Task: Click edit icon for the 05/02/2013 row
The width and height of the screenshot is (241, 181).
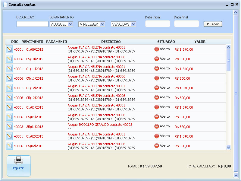Action: click(9, 146)
